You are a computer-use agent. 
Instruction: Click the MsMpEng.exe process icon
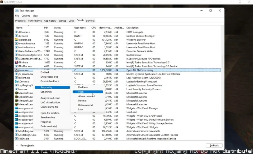point(16,131)
